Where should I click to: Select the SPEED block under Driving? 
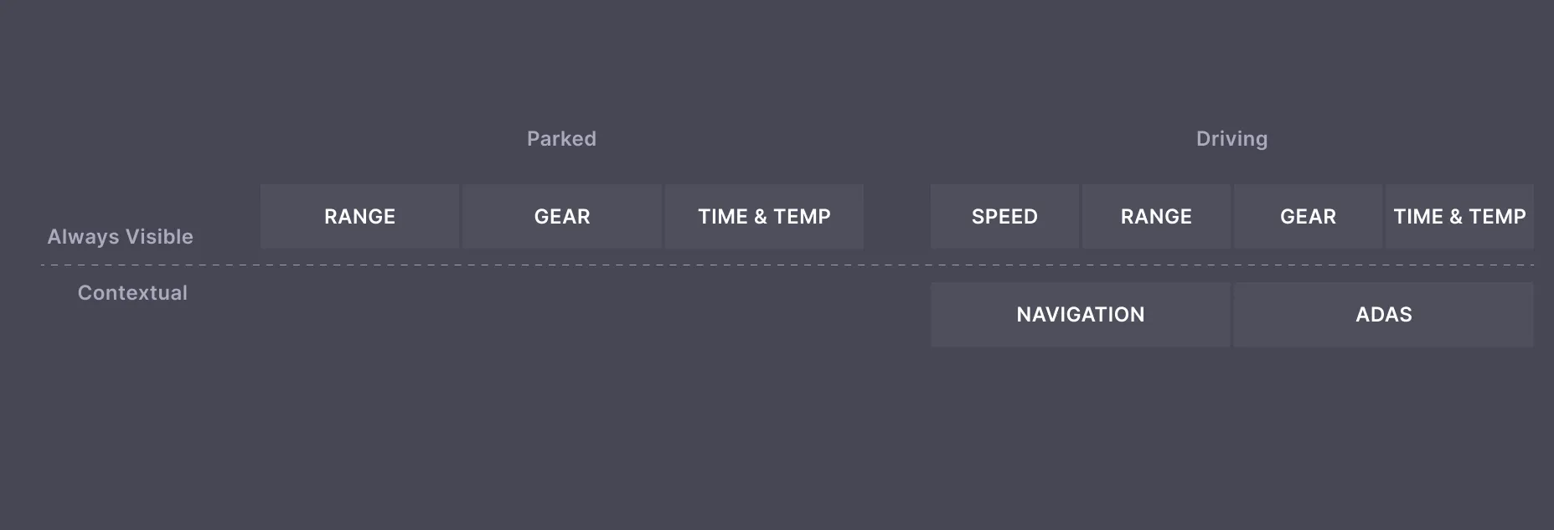click(1004, 217)
